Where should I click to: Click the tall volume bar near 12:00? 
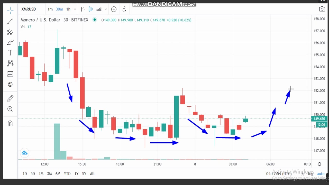[57, 142]
